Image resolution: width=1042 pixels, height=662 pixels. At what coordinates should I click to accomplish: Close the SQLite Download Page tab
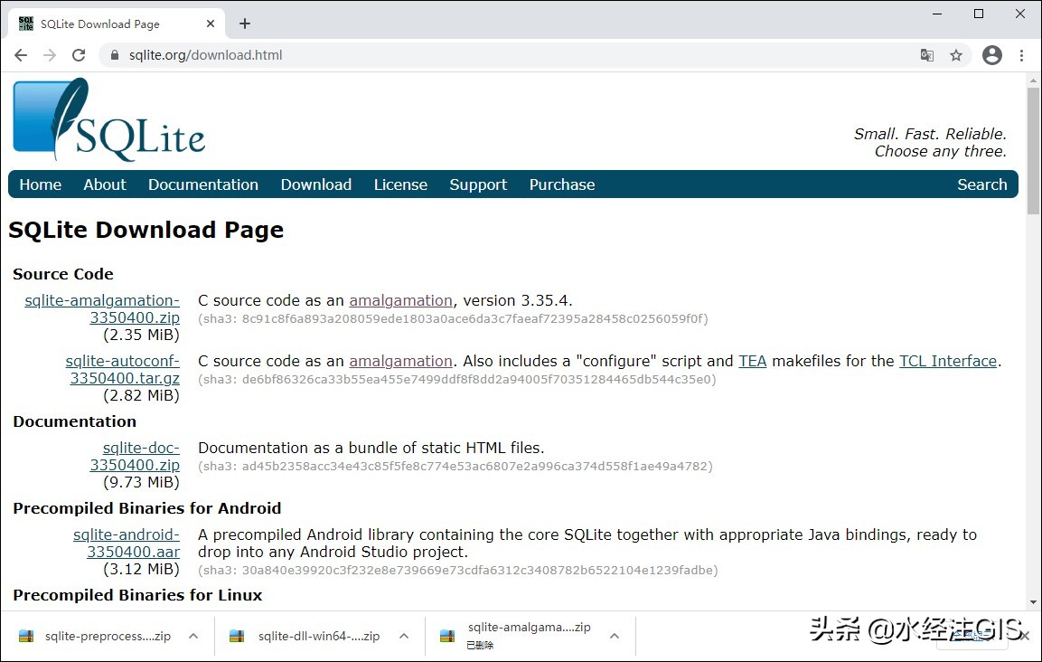[x=211, y=24]
